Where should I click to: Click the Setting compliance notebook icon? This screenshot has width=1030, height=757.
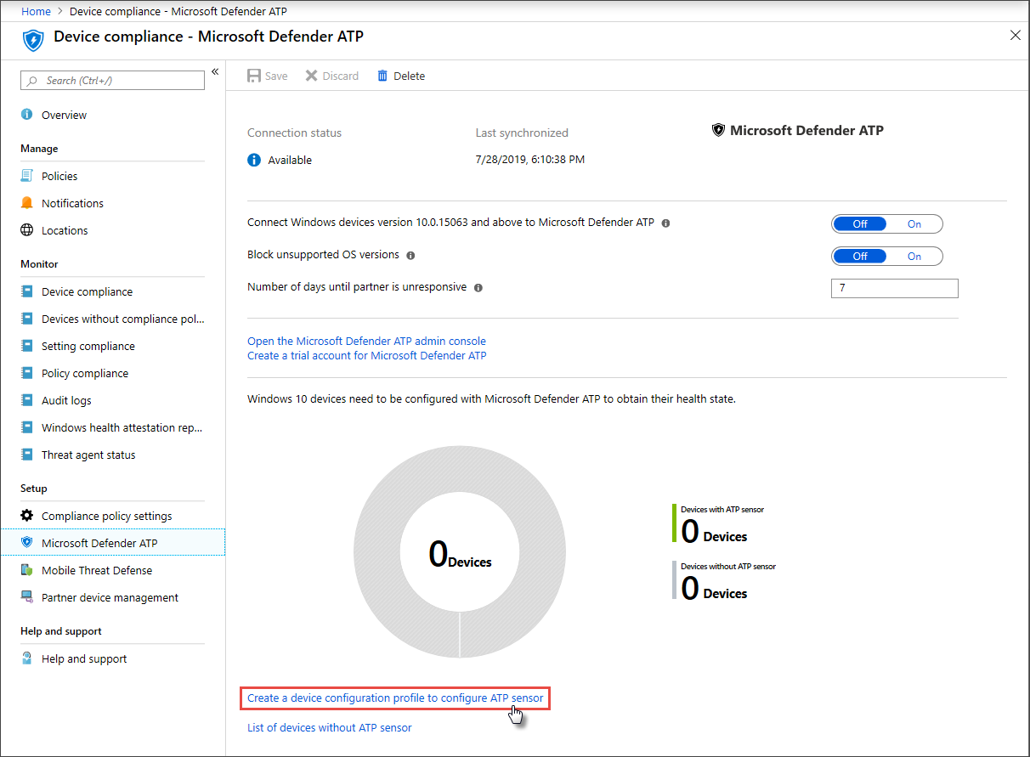click(27, 346)
